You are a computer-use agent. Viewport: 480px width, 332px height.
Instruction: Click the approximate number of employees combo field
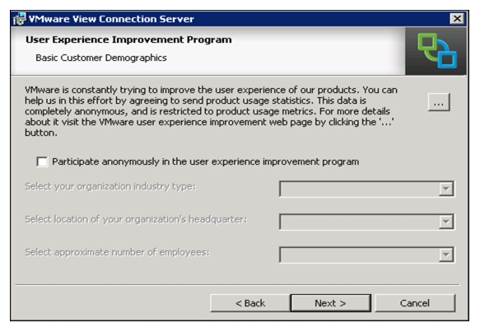(366, 255)
